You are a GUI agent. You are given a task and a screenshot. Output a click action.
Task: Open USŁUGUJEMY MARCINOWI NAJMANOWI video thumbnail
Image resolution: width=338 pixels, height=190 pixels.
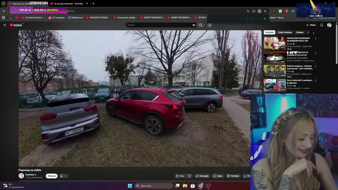(x=275, y=43)
